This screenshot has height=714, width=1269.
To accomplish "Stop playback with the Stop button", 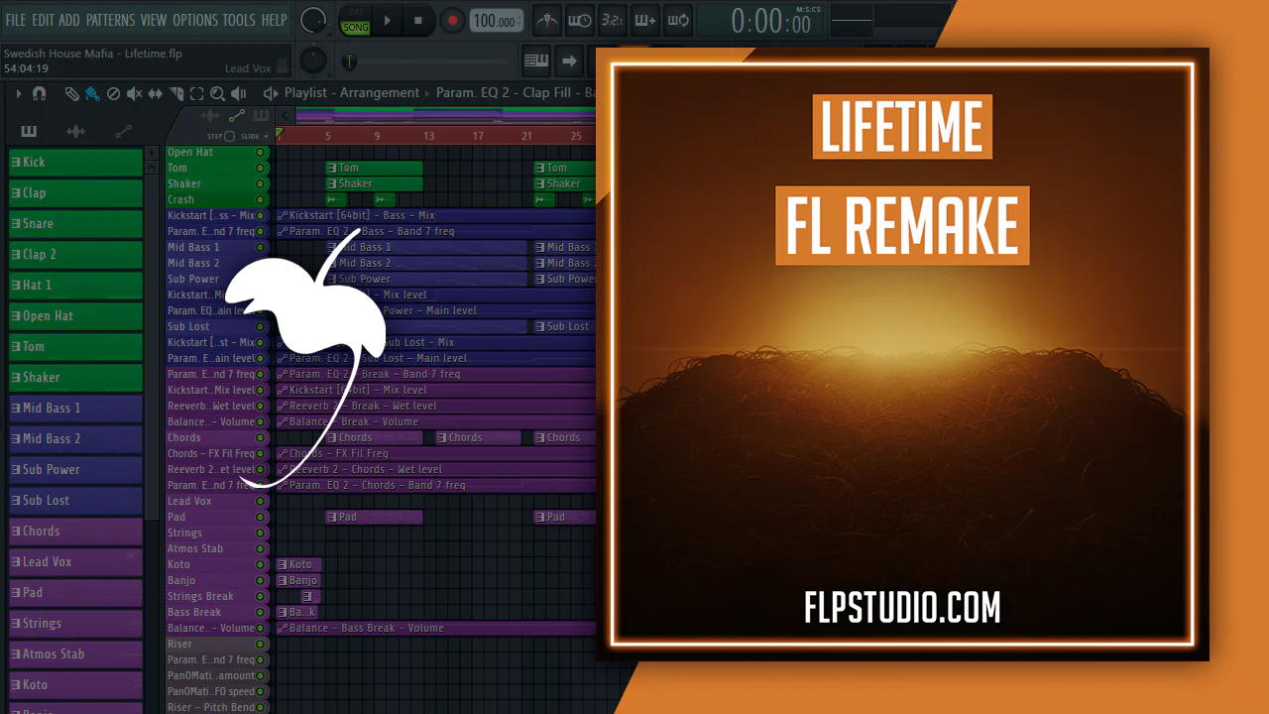I will tap(418, 20).
